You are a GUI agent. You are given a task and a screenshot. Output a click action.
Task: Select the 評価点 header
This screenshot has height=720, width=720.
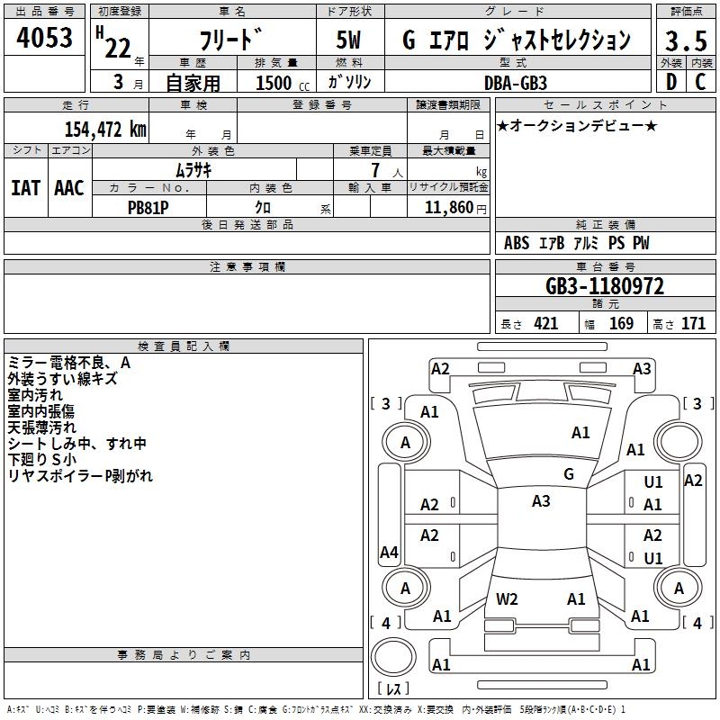686,12
